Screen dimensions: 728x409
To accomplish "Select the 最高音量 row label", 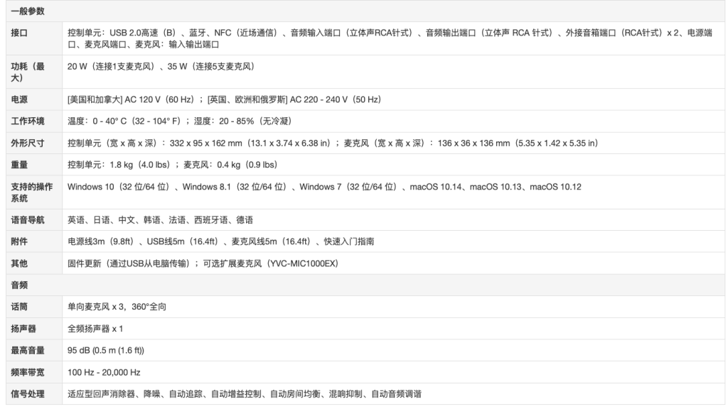I will [x=27, y=349].
